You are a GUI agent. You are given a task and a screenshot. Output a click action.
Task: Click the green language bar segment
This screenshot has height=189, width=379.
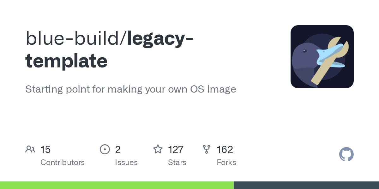117,185
